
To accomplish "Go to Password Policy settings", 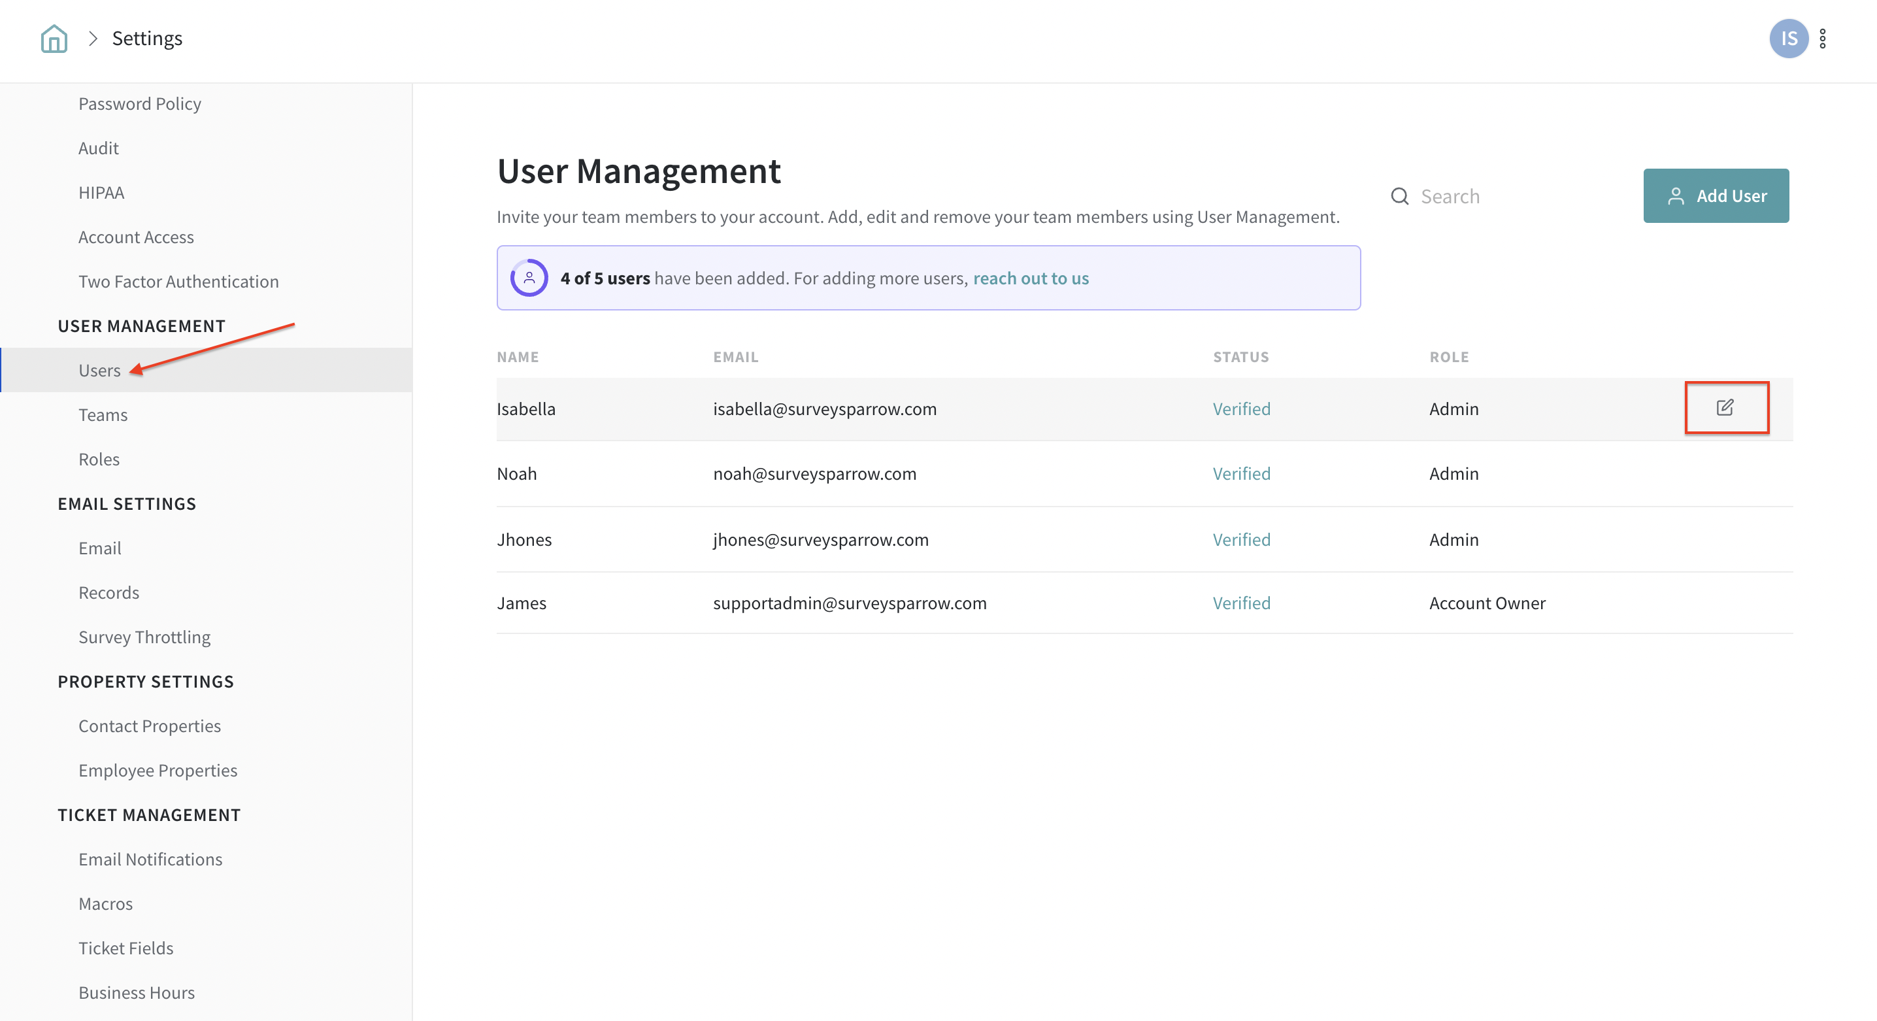I will click(x=139, y=103).
